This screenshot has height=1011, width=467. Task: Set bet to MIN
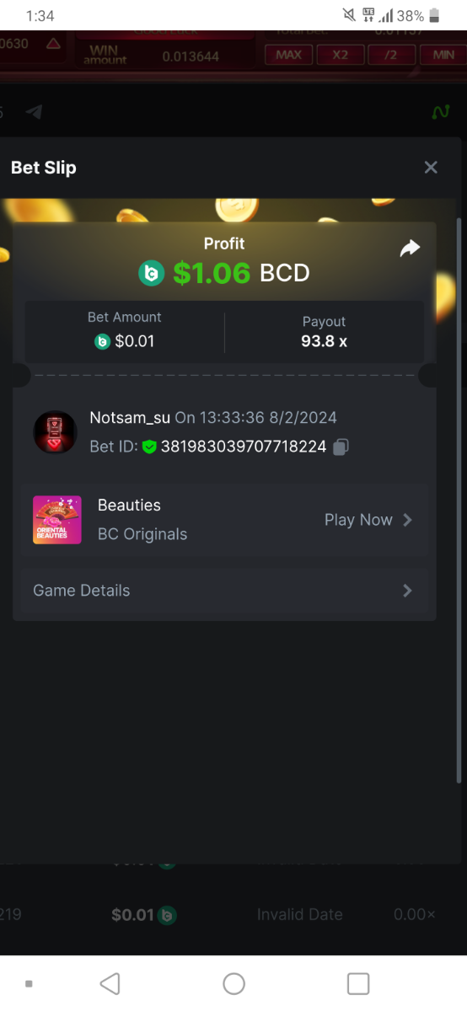coord(443,55)
